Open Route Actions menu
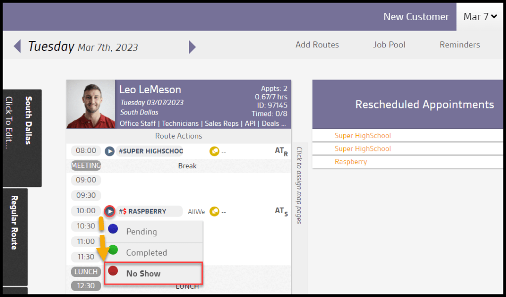506x297 pixels. click(x=179, y=136)
